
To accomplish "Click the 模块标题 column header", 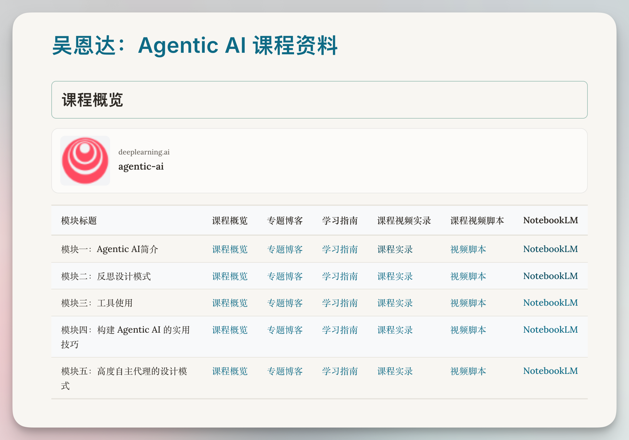I will tap(79, 221).
